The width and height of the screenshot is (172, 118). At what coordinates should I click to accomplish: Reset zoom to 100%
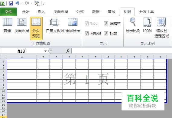[x=147, y=25]
